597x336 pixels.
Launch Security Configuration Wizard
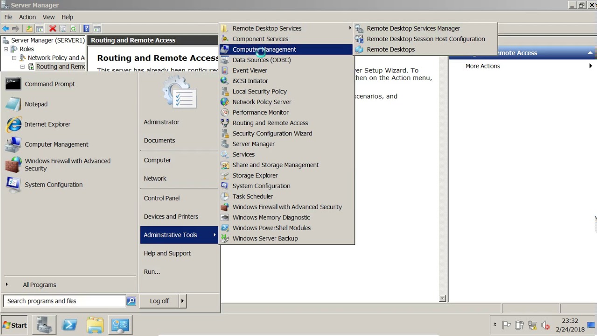point(287,133)
